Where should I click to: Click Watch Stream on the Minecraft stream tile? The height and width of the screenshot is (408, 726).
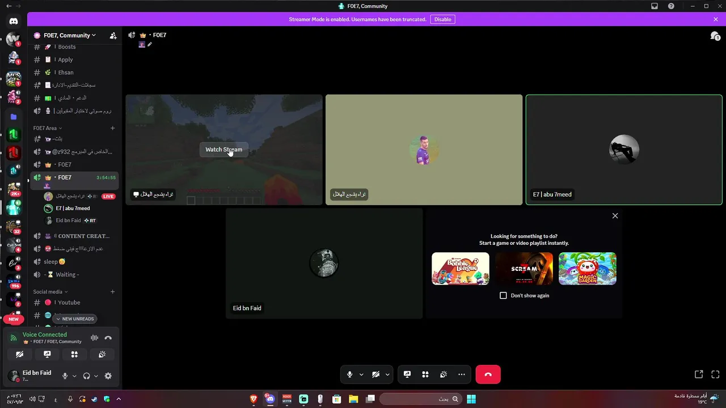click(223, 150)
